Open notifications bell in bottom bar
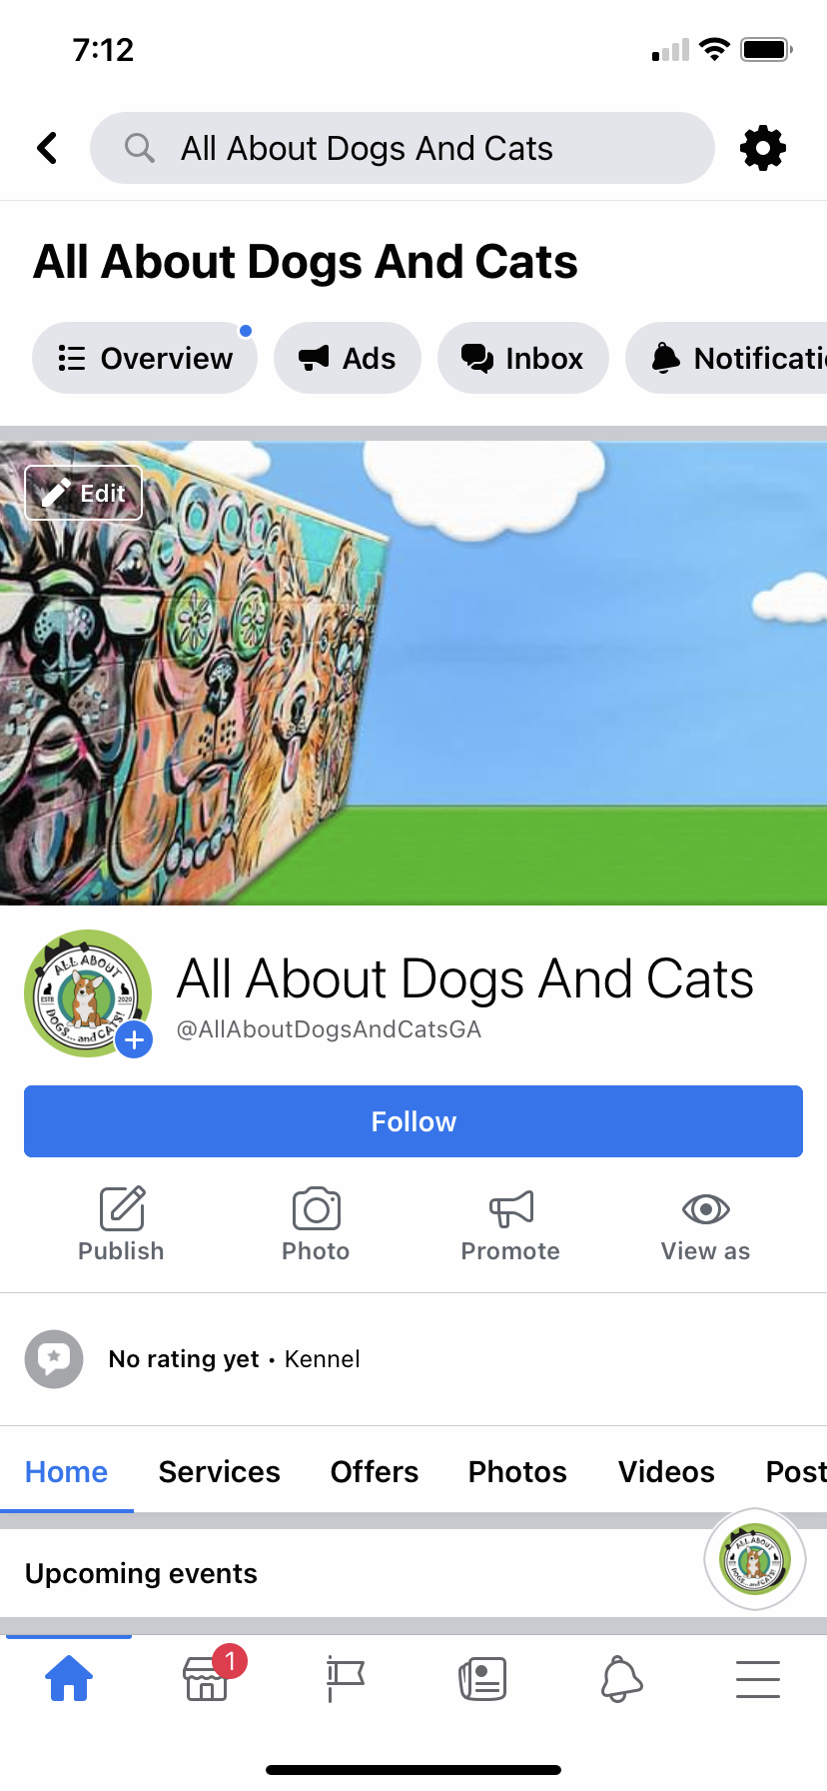The height and width of the screenshot is (1791, 827). (621, 1678)
